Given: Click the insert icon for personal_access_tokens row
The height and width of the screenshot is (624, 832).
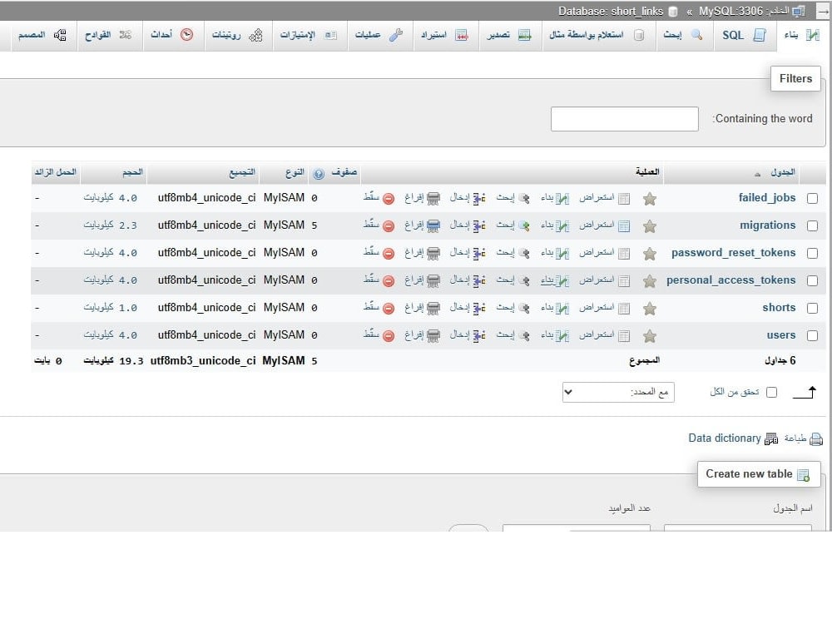Looking at the screenshot, I should pos(479,280).
